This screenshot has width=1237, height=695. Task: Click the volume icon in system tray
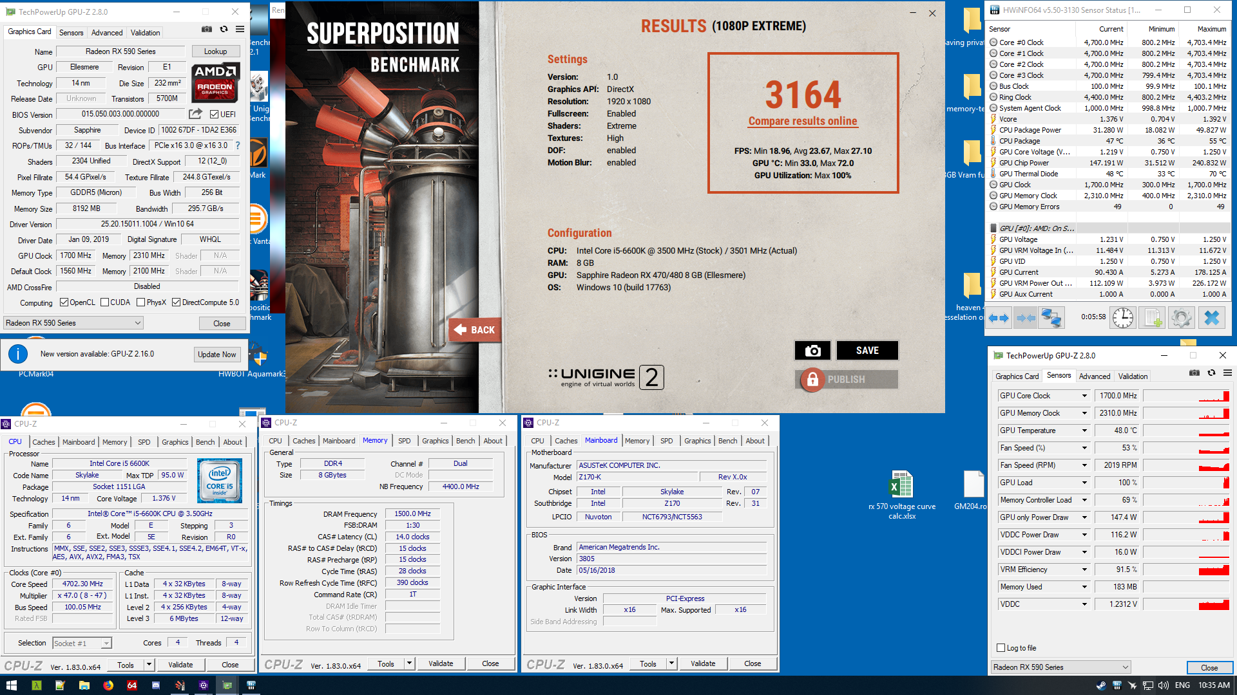(1164, 685)
